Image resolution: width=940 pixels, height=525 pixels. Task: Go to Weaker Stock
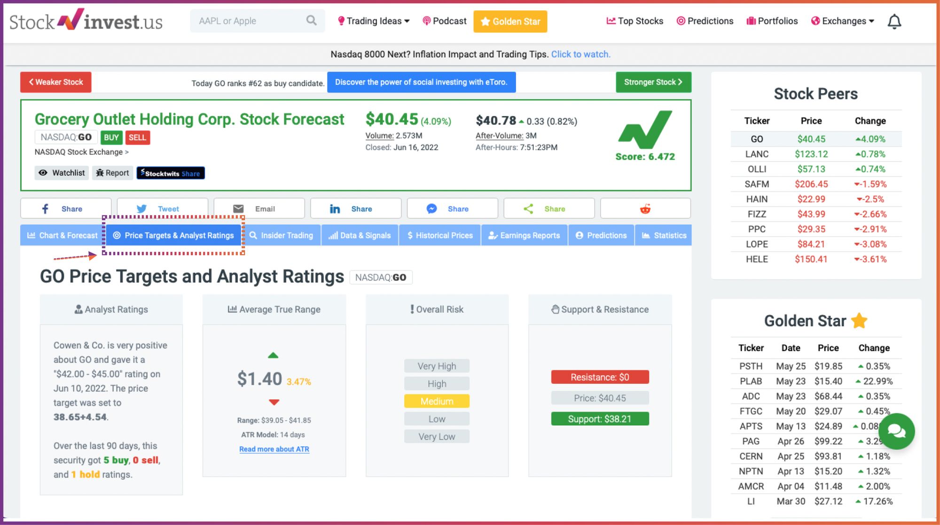tap(56, 82)
